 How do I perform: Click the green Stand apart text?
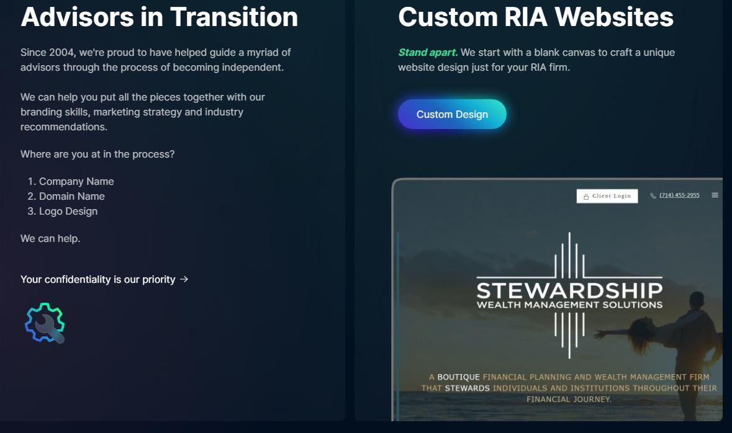point(428,52)
